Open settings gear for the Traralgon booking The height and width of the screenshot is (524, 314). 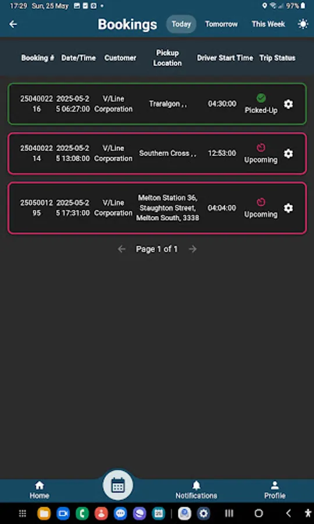[x=288, y=104]
